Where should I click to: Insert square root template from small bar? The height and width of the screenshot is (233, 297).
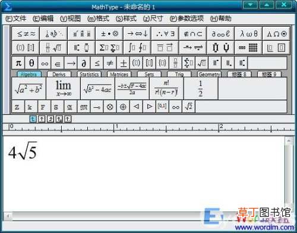click(201, 63)
